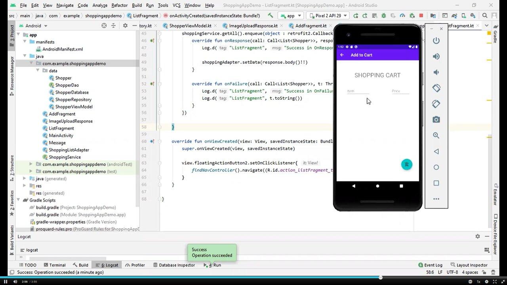Toggle the Logcat tool window button

[106, 265]
